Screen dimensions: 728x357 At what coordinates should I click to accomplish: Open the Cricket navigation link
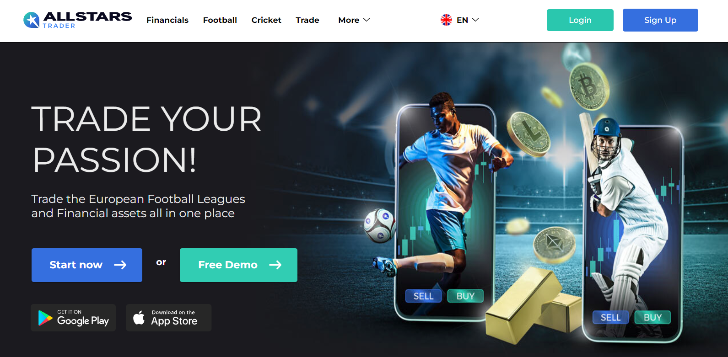tap(266, 20)
